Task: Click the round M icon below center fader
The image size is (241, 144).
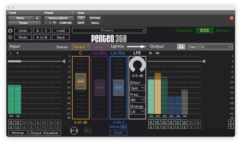Action: [x=74, y=131]
